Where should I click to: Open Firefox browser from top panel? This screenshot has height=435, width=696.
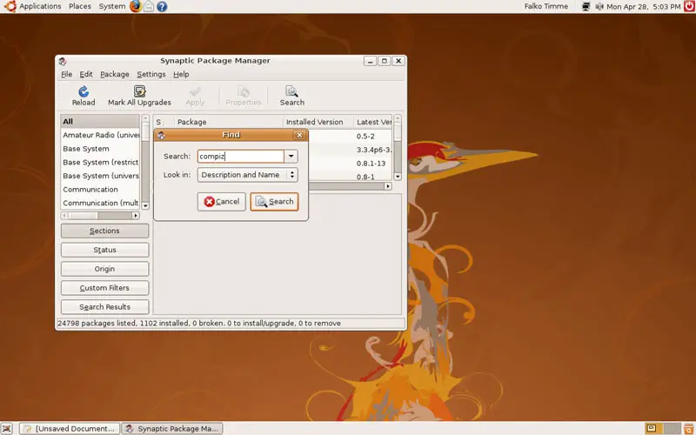click(x=136, y=6)
